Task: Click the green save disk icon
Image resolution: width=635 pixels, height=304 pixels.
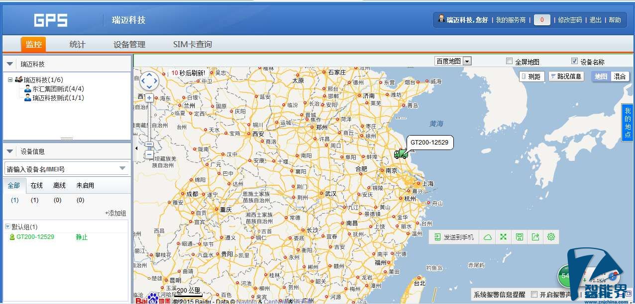Action: click(520, 237)
